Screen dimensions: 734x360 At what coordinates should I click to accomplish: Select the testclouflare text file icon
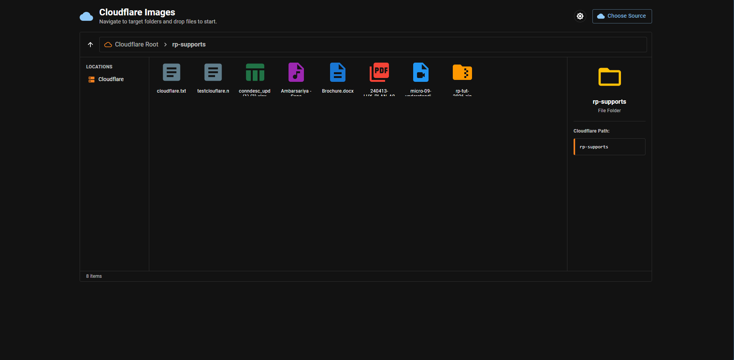213,72
